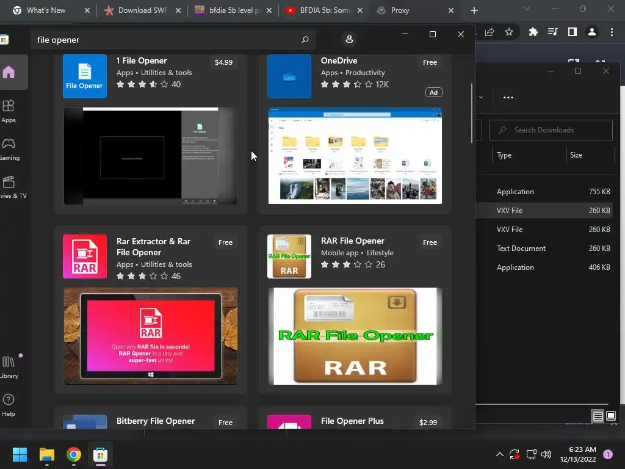The height and width of the screenshot is (469, 625).
Task: Click Chrome share page icon
Action: [x=490, y=32]
